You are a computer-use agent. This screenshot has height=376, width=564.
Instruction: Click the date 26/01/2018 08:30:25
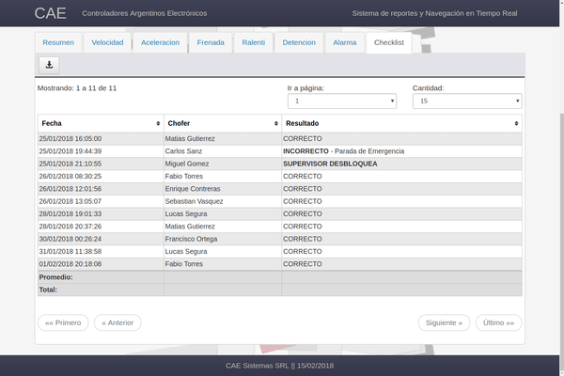70,177
